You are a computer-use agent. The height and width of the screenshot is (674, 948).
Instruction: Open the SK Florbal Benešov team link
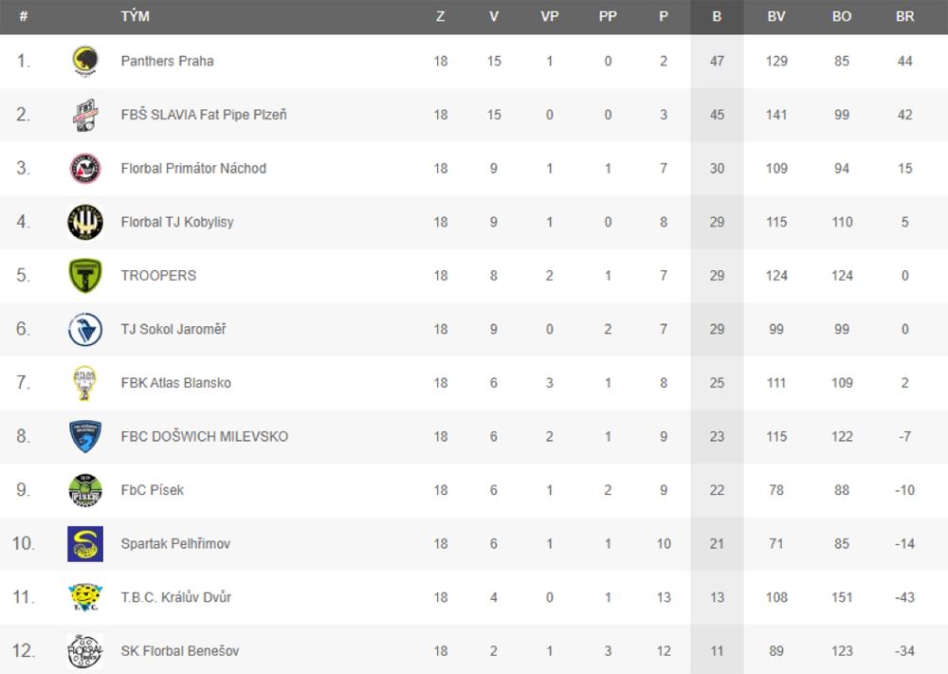tap(180, 651)
